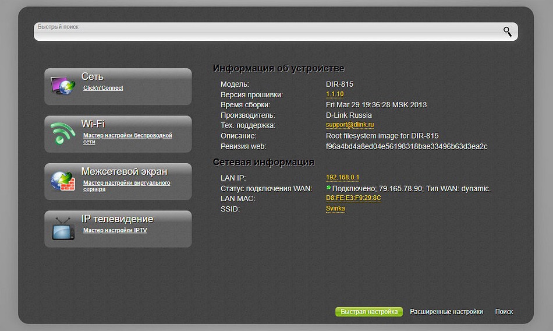Image resolution: width=553 pixels, height=331 pixels.
Task: Start Мастер настройки IPTV wizard
Action: pyautogui.click(x=115, y=230)
